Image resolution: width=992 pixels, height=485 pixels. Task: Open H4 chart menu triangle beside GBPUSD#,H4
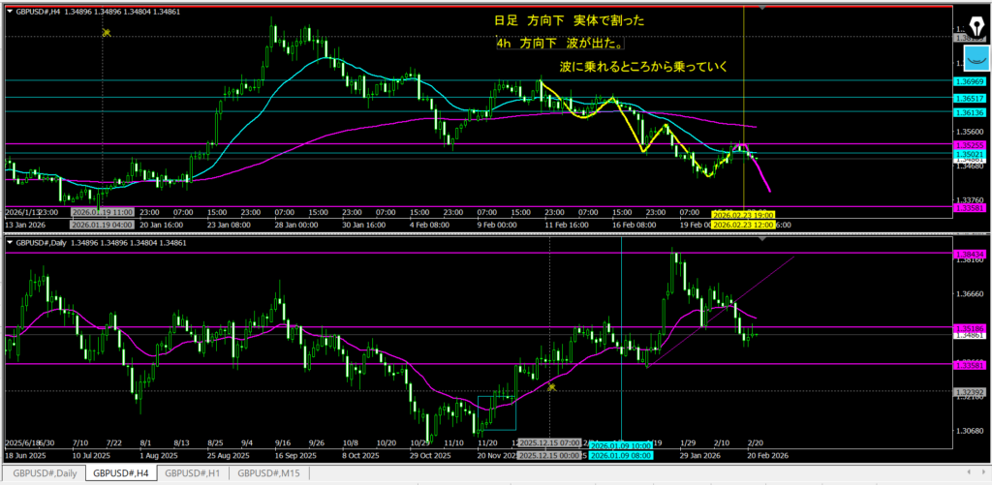pyautogui.click(x=10, y=9)
